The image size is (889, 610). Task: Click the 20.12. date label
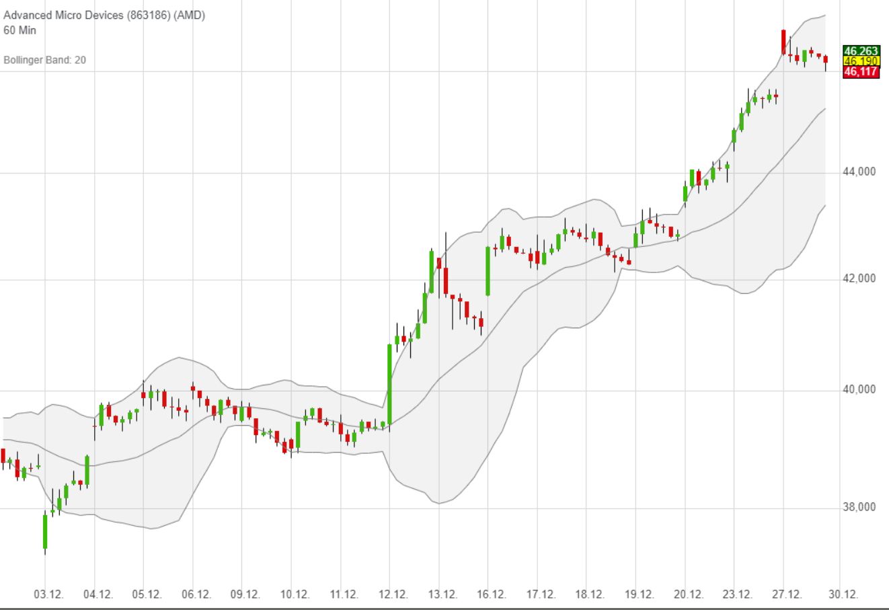(688, 595)
